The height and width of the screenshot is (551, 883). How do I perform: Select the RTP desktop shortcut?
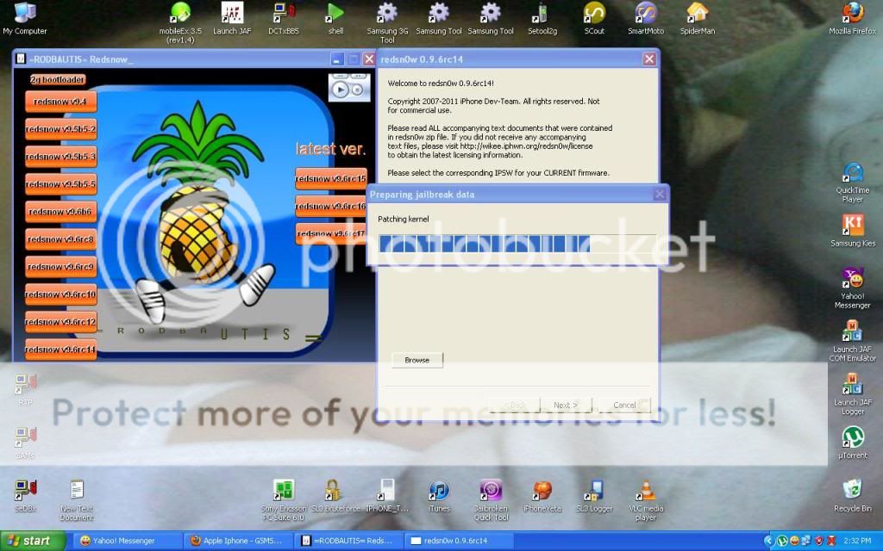click(x=25, y=390)
